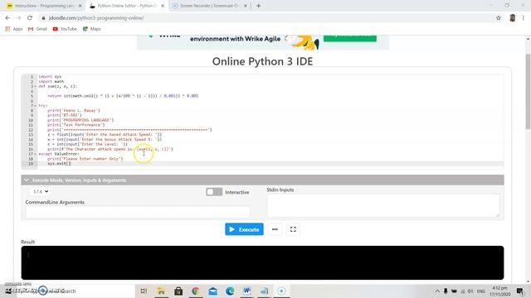Click the 'import math' line in editor

(x=51, y=81)
